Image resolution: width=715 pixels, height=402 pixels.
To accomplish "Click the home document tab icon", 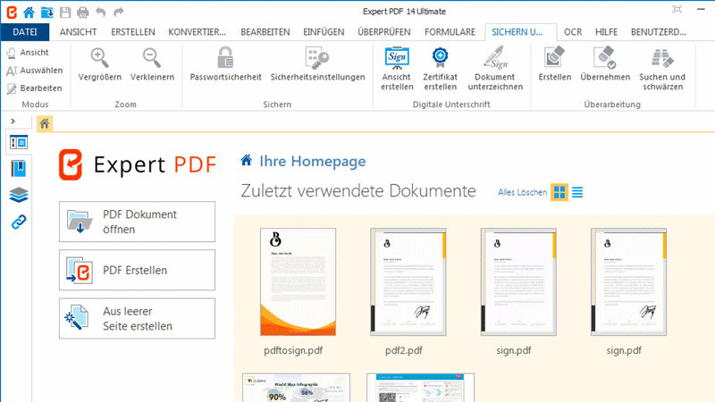I will 44,123.
